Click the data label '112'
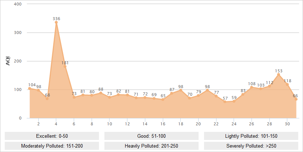Image resolution: width=303 pixels, height=152 pixels. point(269,83)
